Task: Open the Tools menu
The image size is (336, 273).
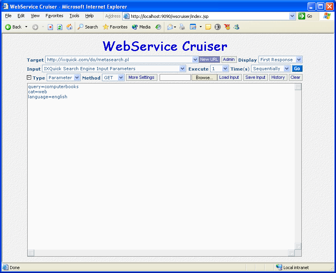Action: [74, 16]
